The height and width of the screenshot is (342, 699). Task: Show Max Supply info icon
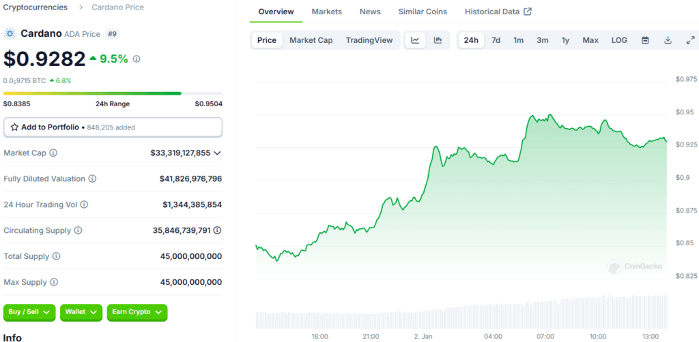click(x=54, y=282)
